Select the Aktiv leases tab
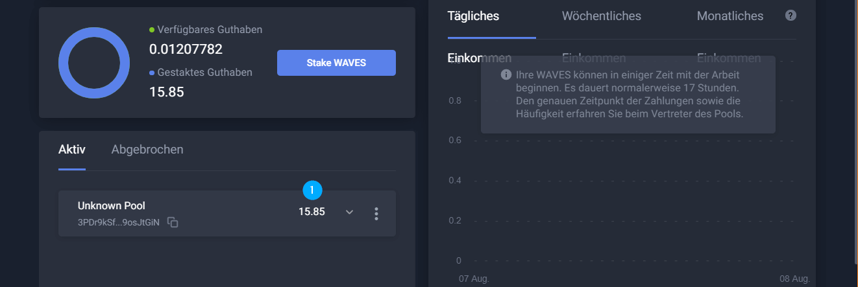The height and width of the screenshot is (287, 858). click(x=72, y=150)
